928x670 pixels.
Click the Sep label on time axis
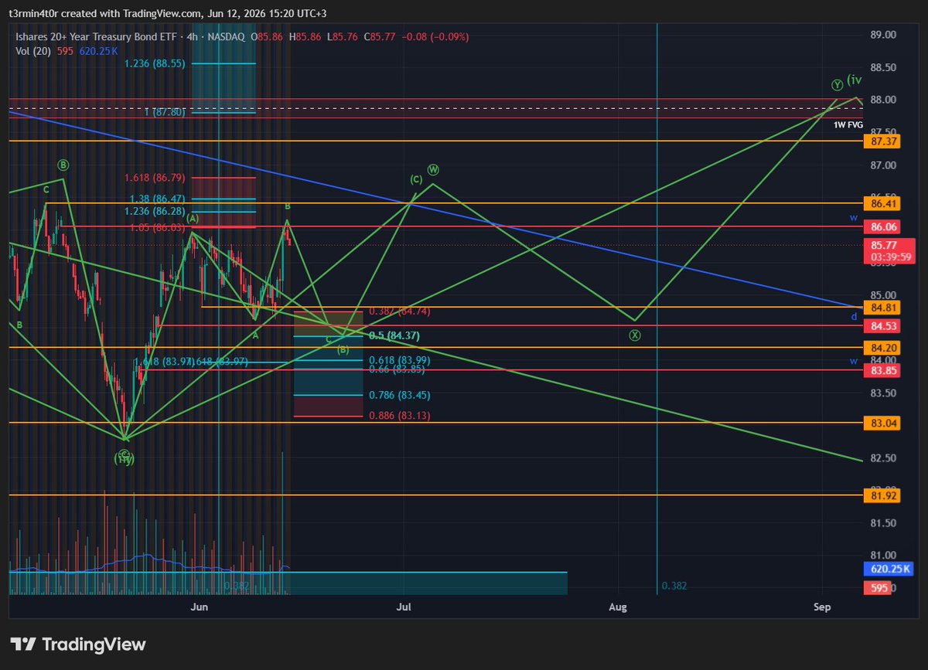click(822, 607)
